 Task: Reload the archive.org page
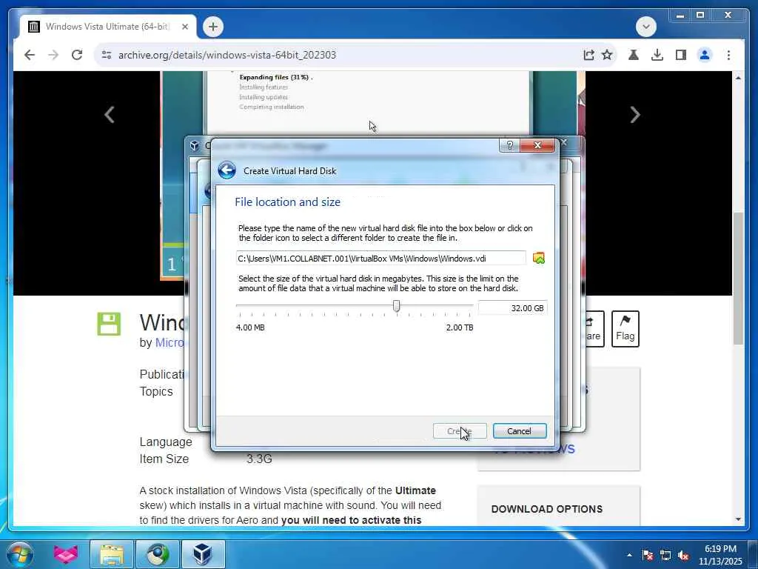tap(77, 55)
